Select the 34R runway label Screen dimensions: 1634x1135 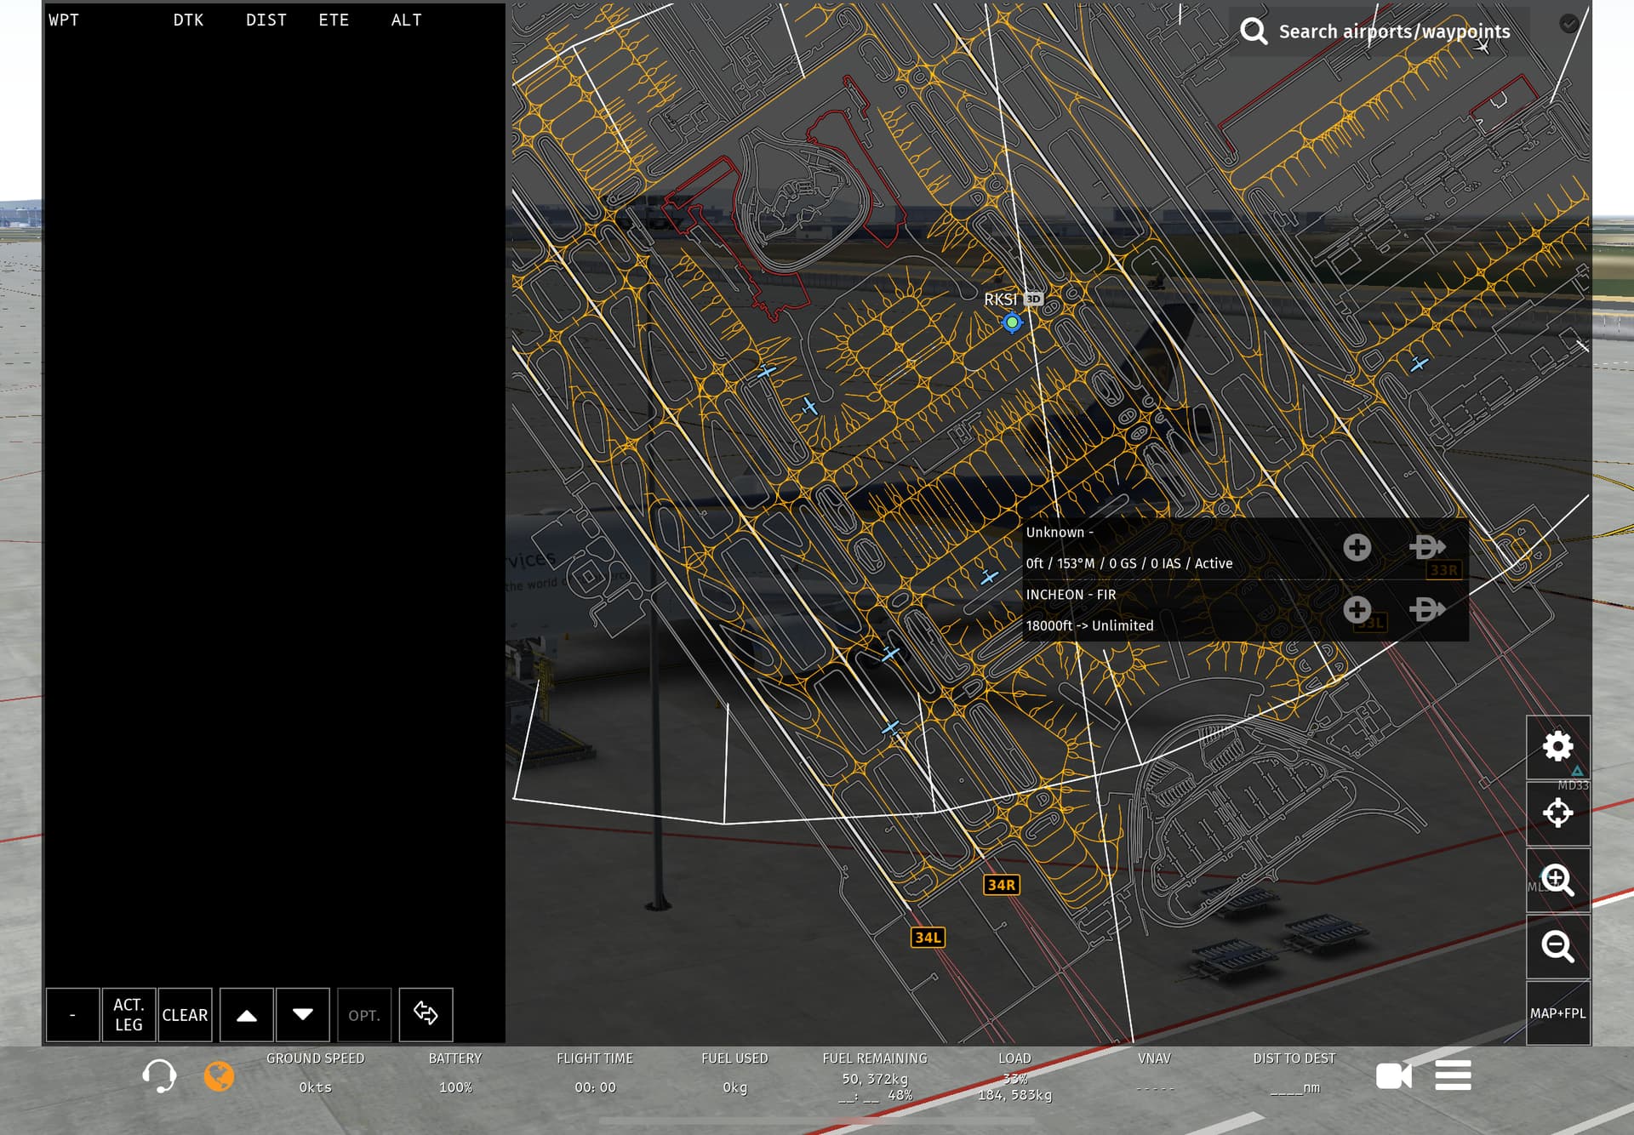click(x=1001, y=885)
